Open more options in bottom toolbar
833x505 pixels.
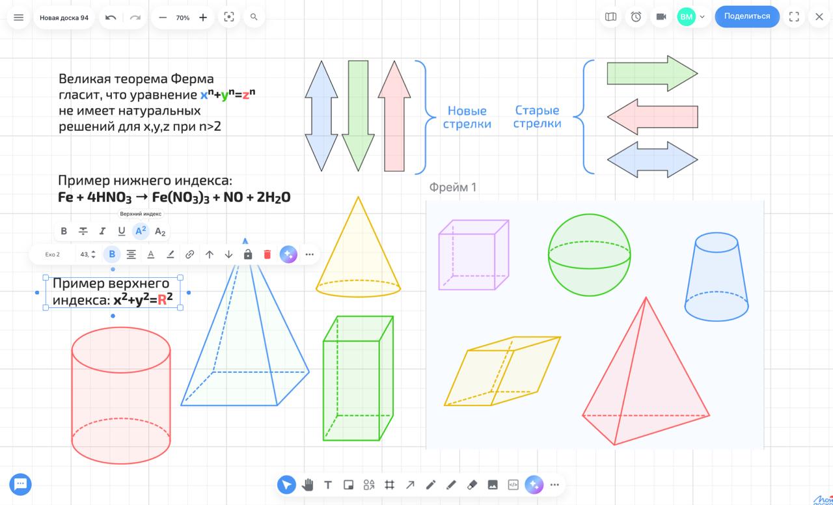554,485
